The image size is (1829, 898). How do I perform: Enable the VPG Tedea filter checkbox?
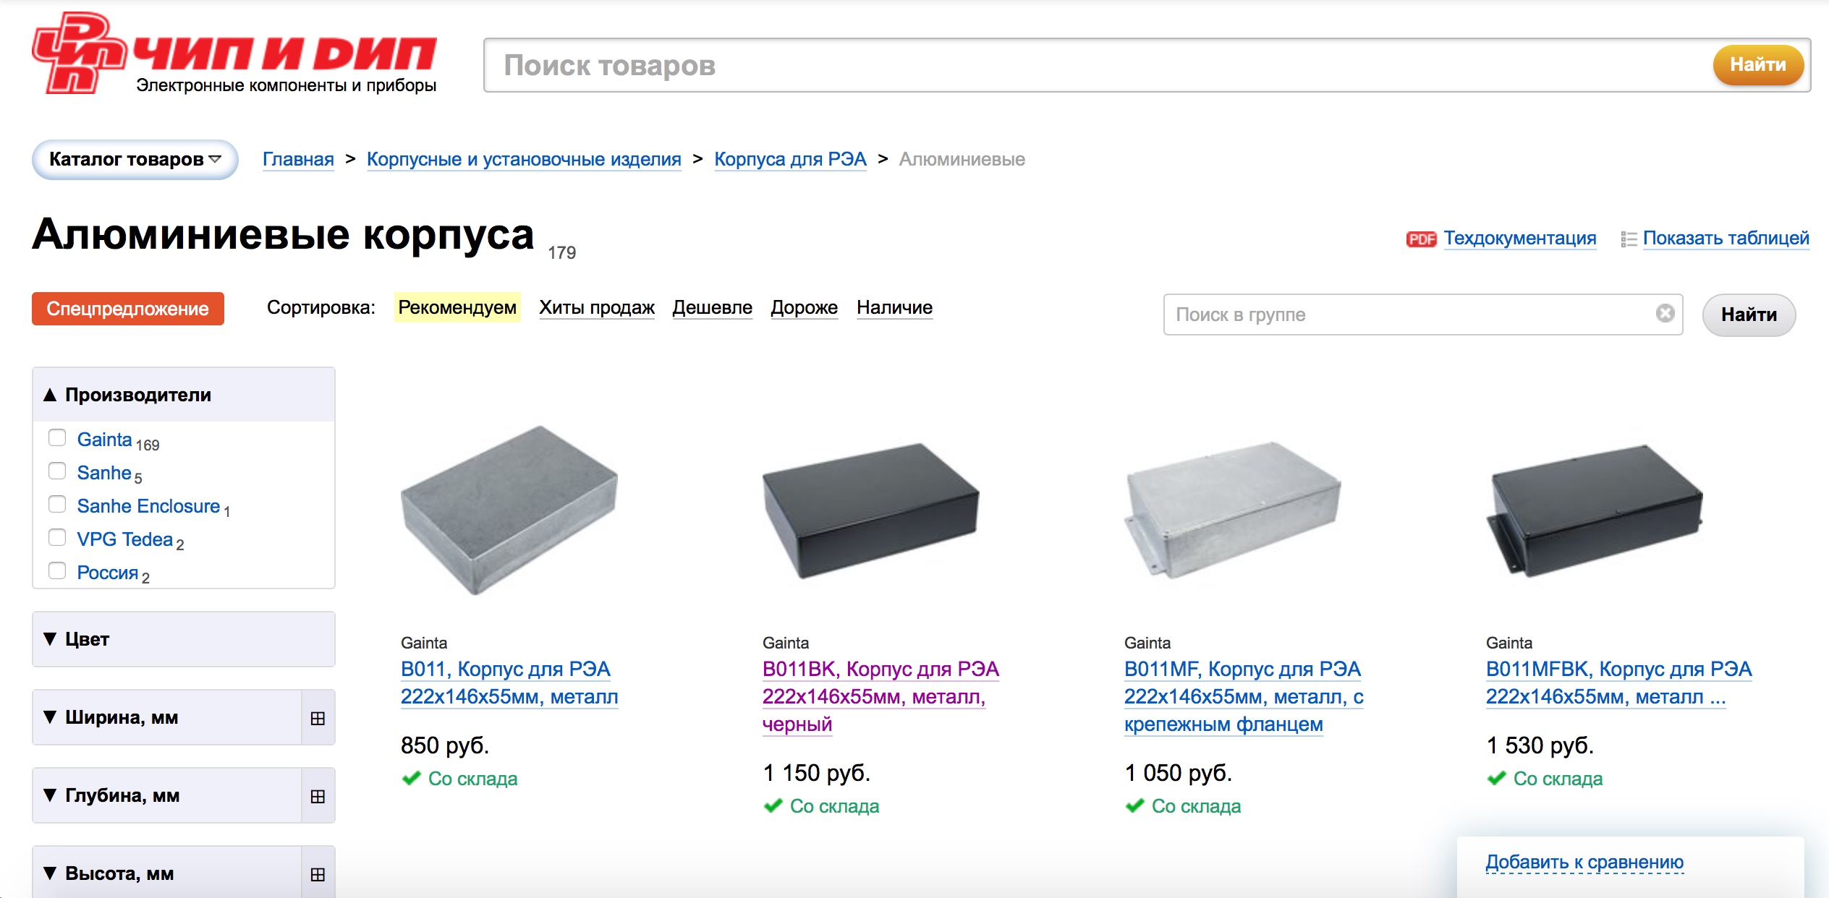(57, 537)
